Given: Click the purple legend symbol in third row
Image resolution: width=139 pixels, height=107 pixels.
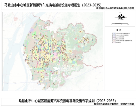Looking at the screenshot, I should click(x=114, y=37).
